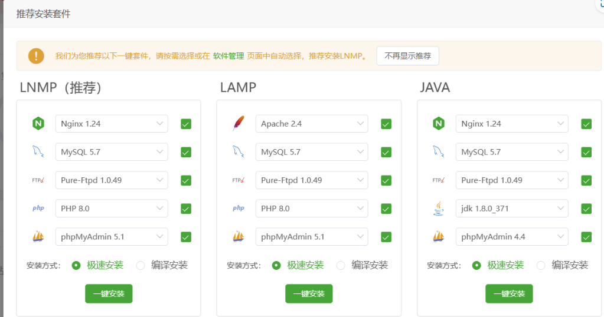
Task: Click 不再显示推荐 button
Action: coord(407,56)
